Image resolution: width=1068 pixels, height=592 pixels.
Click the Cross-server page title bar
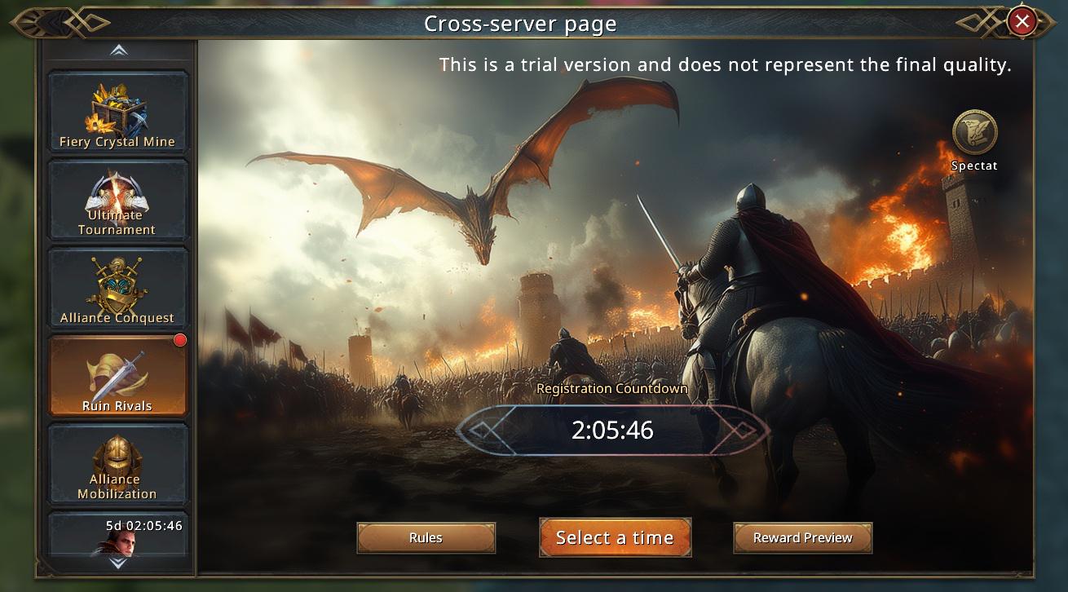[x=520, y=24]
